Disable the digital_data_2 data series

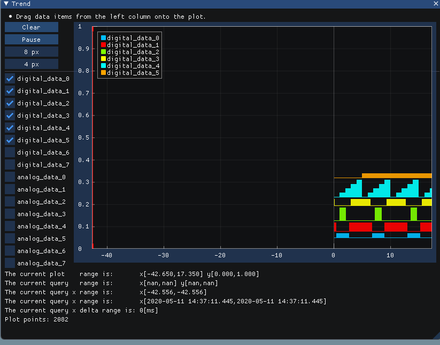(9, 103)
